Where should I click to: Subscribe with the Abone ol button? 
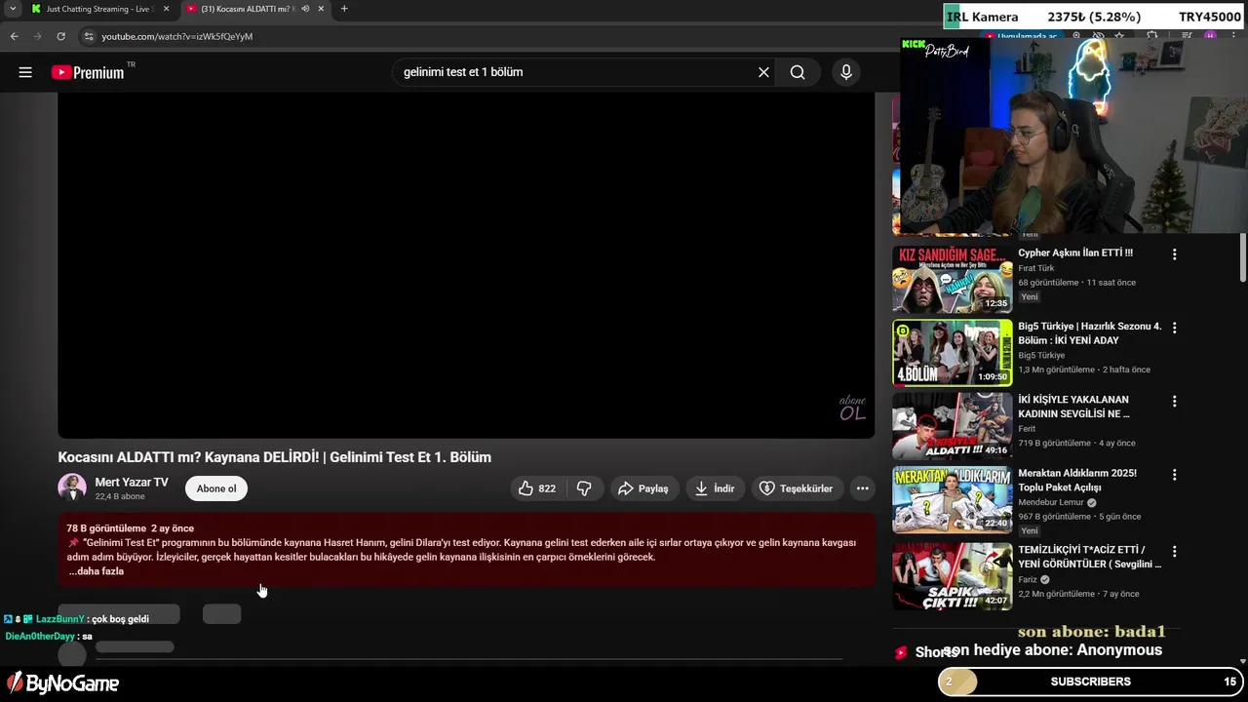216,488
